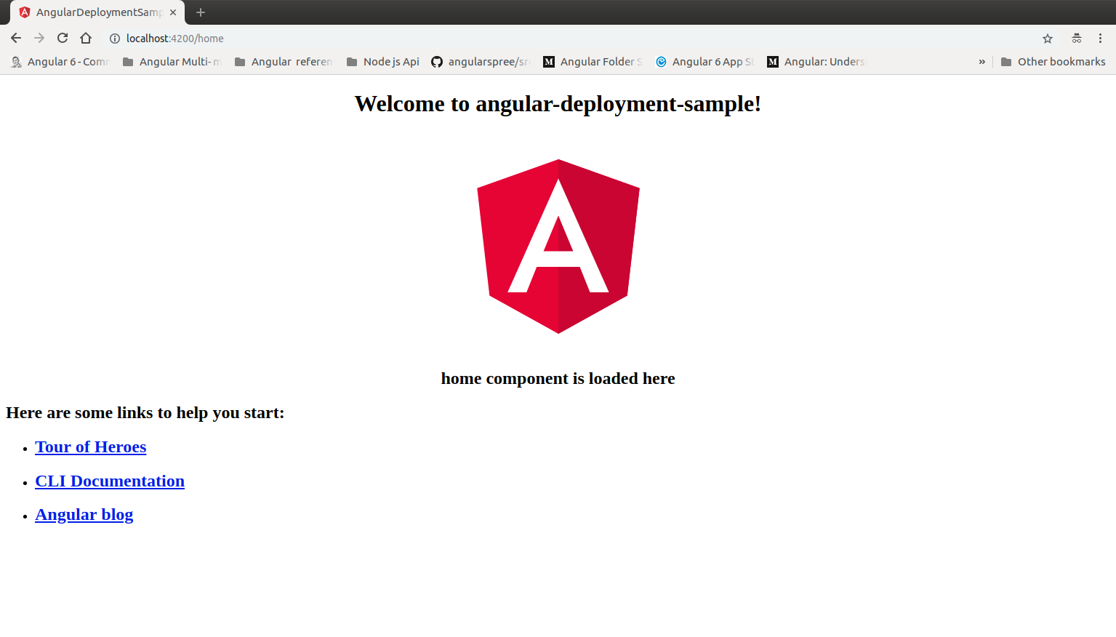Reload the page with the refresh icon
Viewport: 1116px width, 637px height.
(63, 39)
